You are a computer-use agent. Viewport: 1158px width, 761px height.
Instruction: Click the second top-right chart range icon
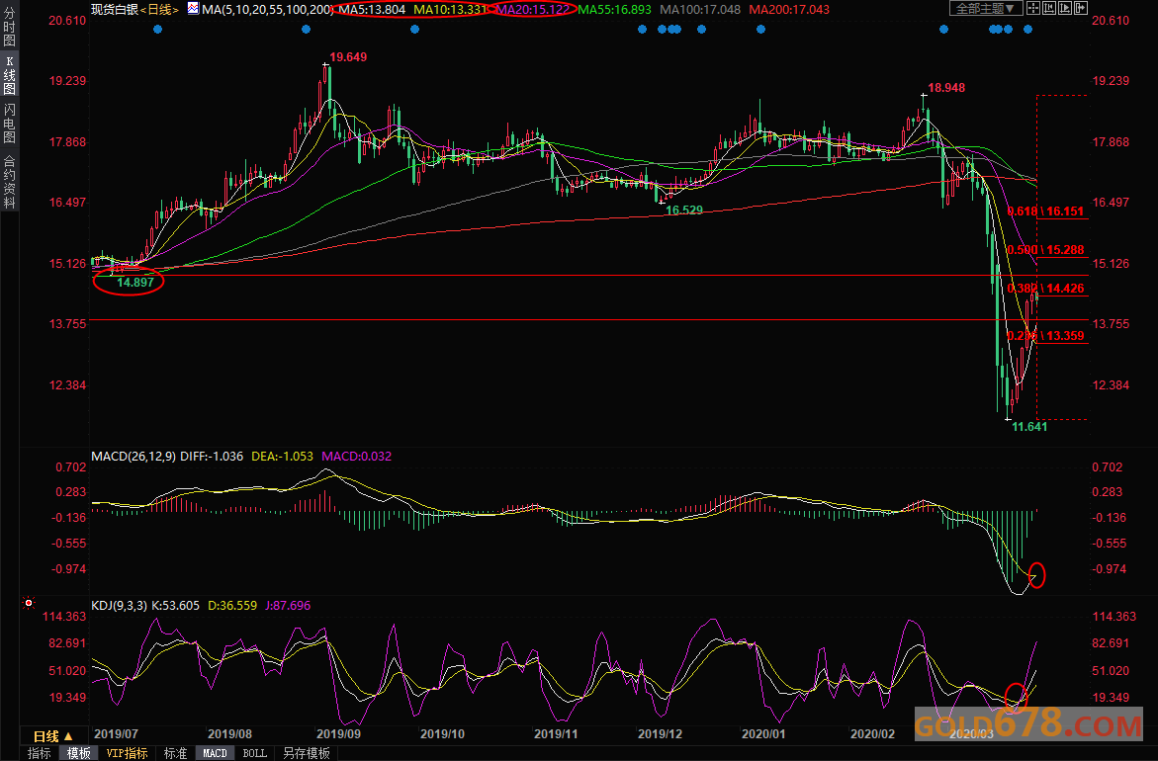pyautogui.click(x=1048, y=8)
